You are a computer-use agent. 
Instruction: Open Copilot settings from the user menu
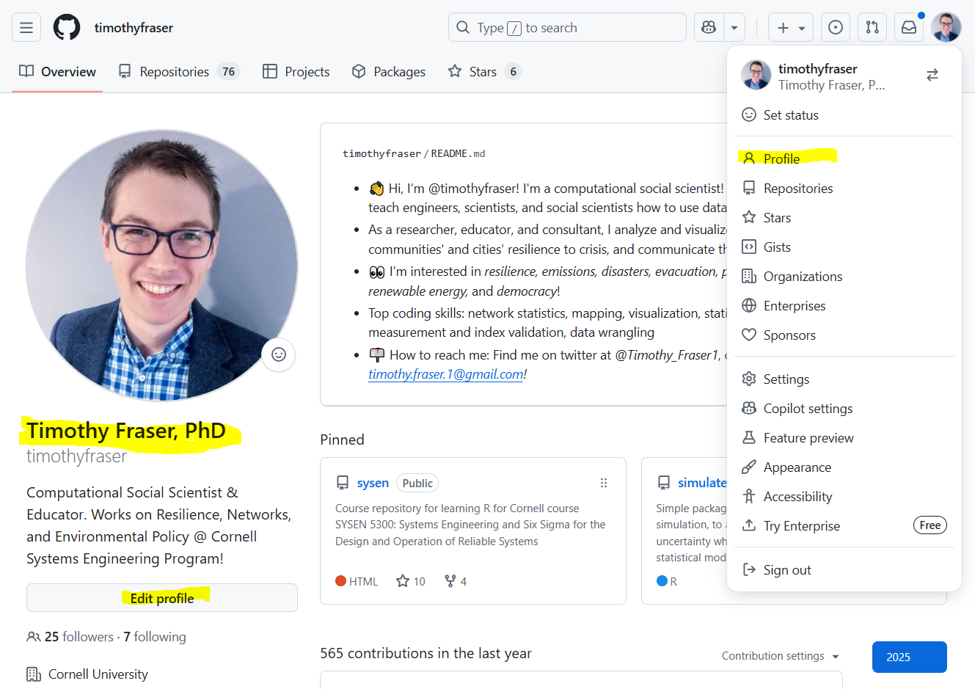coord(844,408)
